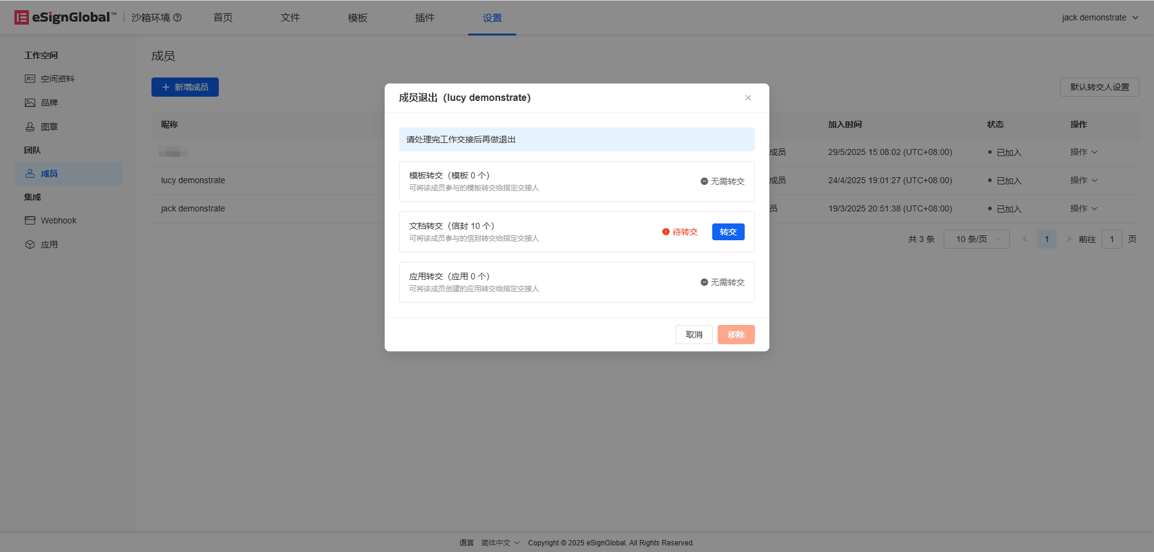Image resolution: width=1154 pixels, height=552 pixels.
Task: Open 默认转交人设置 settings button
Action: (1100, 87)
